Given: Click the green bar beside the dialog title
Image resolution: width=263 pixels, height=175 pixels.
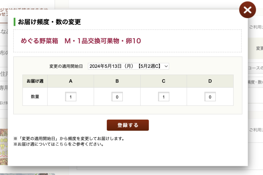Looking at the screenshot, I should click(15, 22).
